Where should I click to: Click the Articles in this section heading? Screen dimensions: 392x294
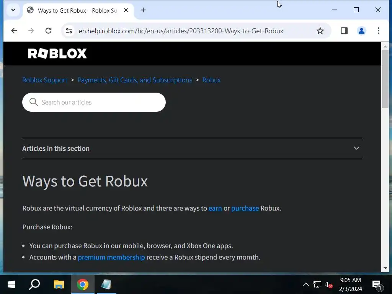click(x=56, y=149)
